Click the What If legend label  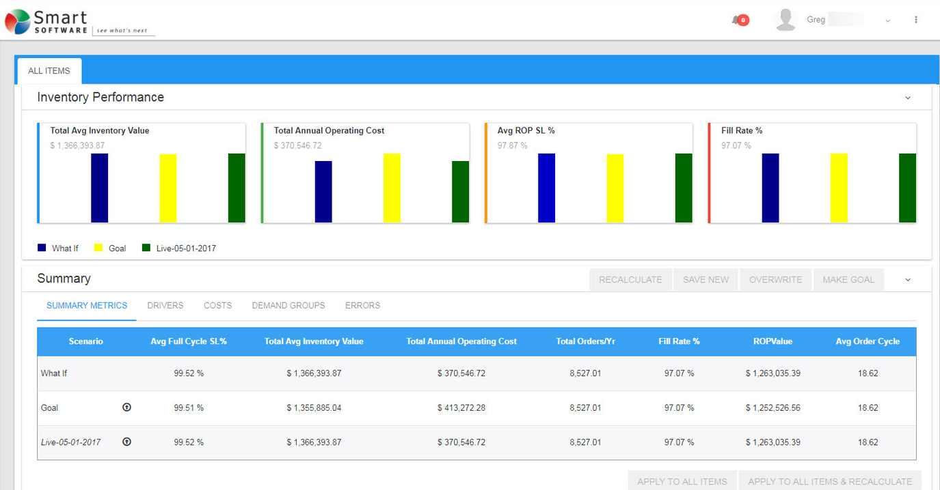tap(65, 248)
